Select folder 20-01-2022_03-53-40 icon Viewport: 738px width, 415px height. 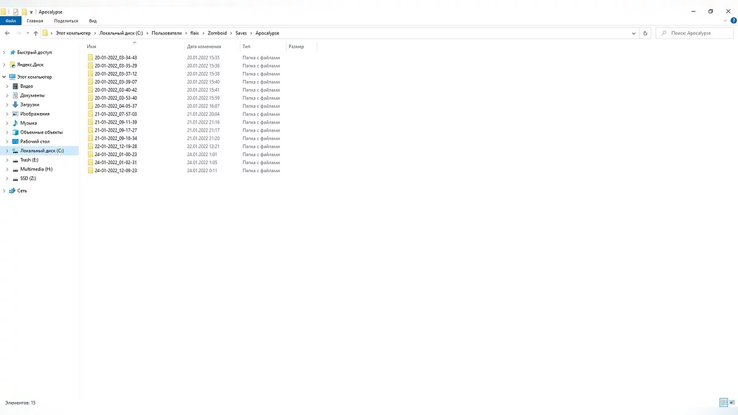(x=90, y=98)
